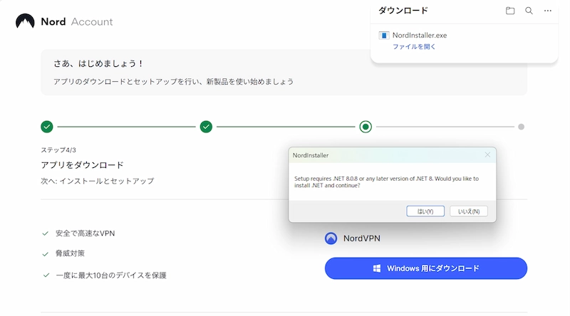Screen dimensions: 570x316
Task: Click the search icon in download panel
Action: tap(529, 11)
